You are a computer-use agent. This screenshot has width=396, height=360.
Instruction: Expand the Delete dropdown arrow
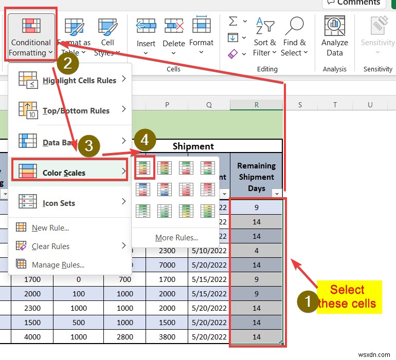point(173,53)
